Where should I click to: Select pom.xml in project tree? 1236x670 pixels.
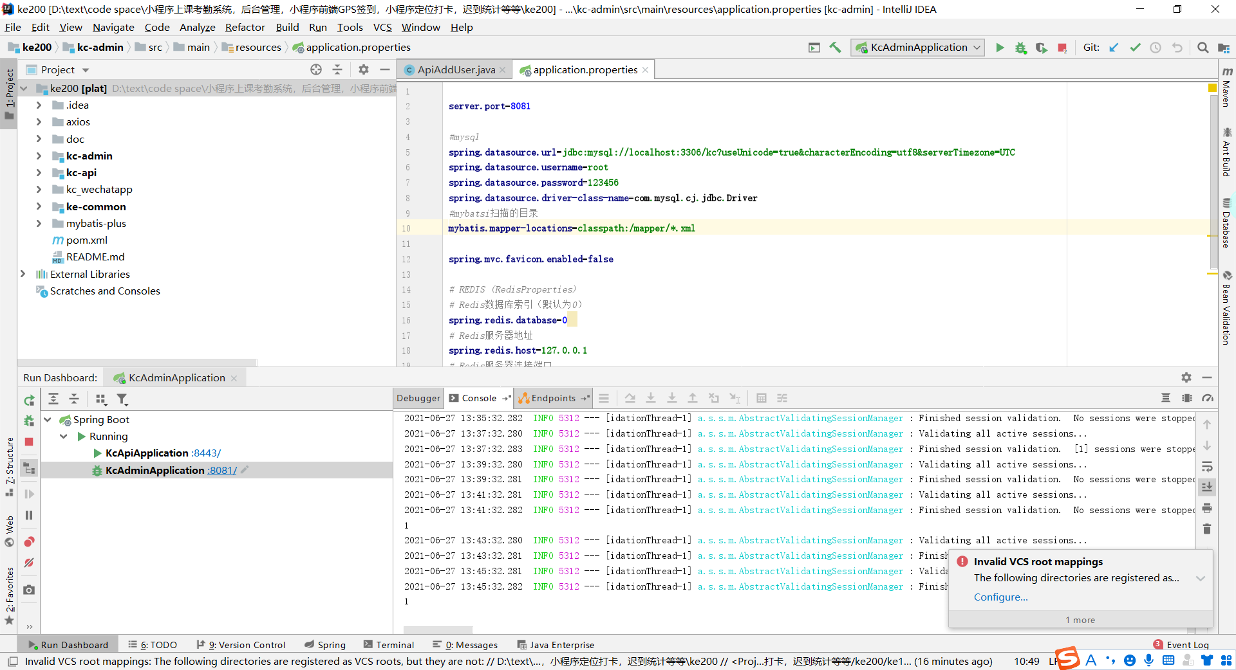coord(86,240)
